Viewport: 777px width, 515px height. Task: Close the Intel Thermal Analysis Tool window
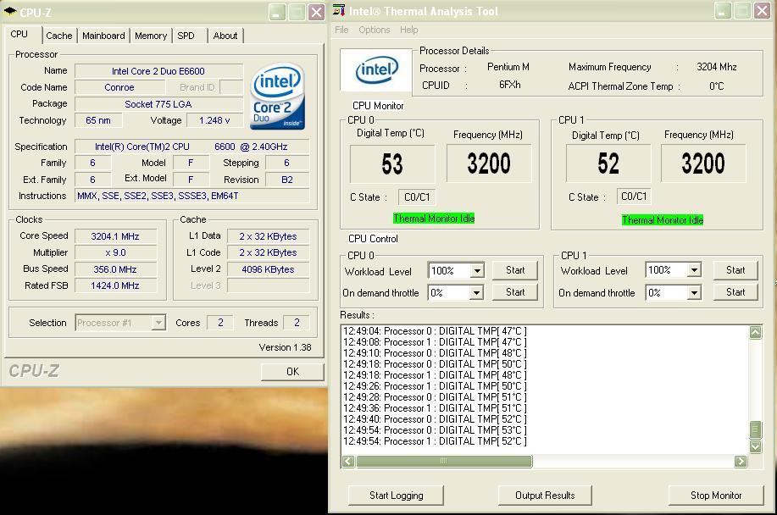point(762,11)
